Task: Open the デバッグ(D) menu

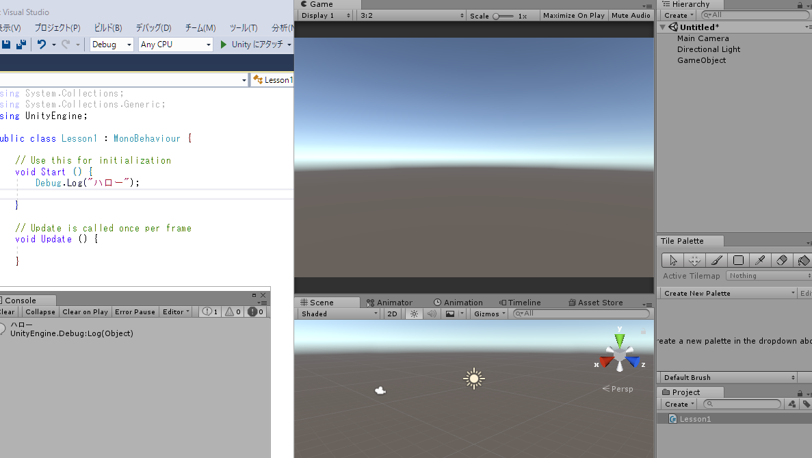Action: click(153, 28)
